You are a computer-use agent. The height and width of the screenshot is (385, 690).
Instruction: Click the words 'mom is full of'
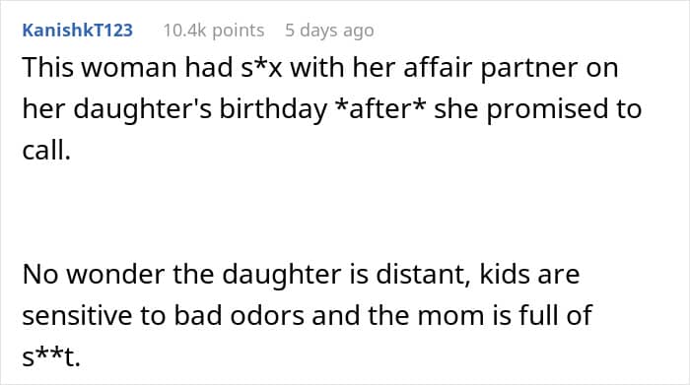point(505,315)
